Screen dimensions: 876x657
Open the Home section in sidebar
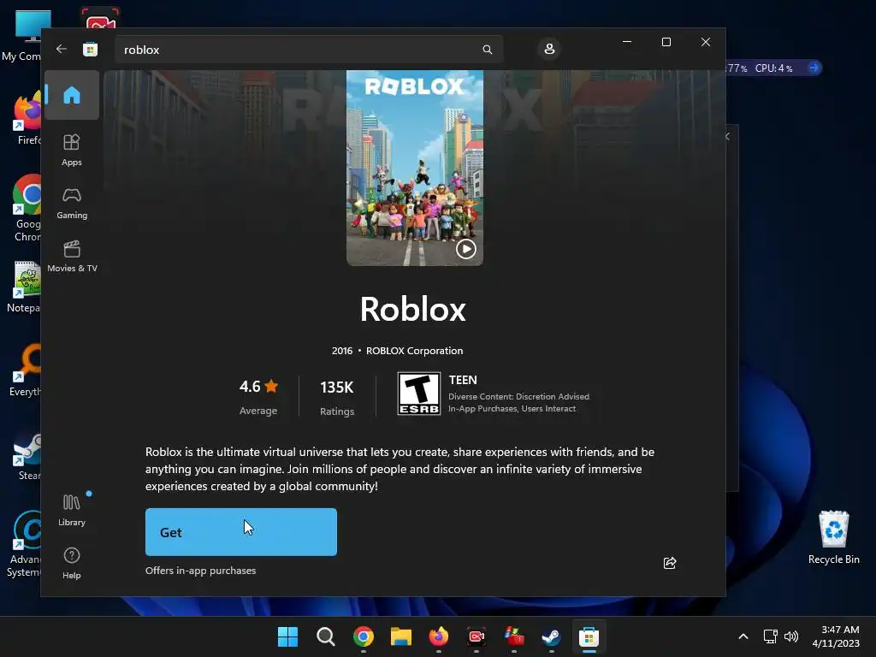[72, 95]
